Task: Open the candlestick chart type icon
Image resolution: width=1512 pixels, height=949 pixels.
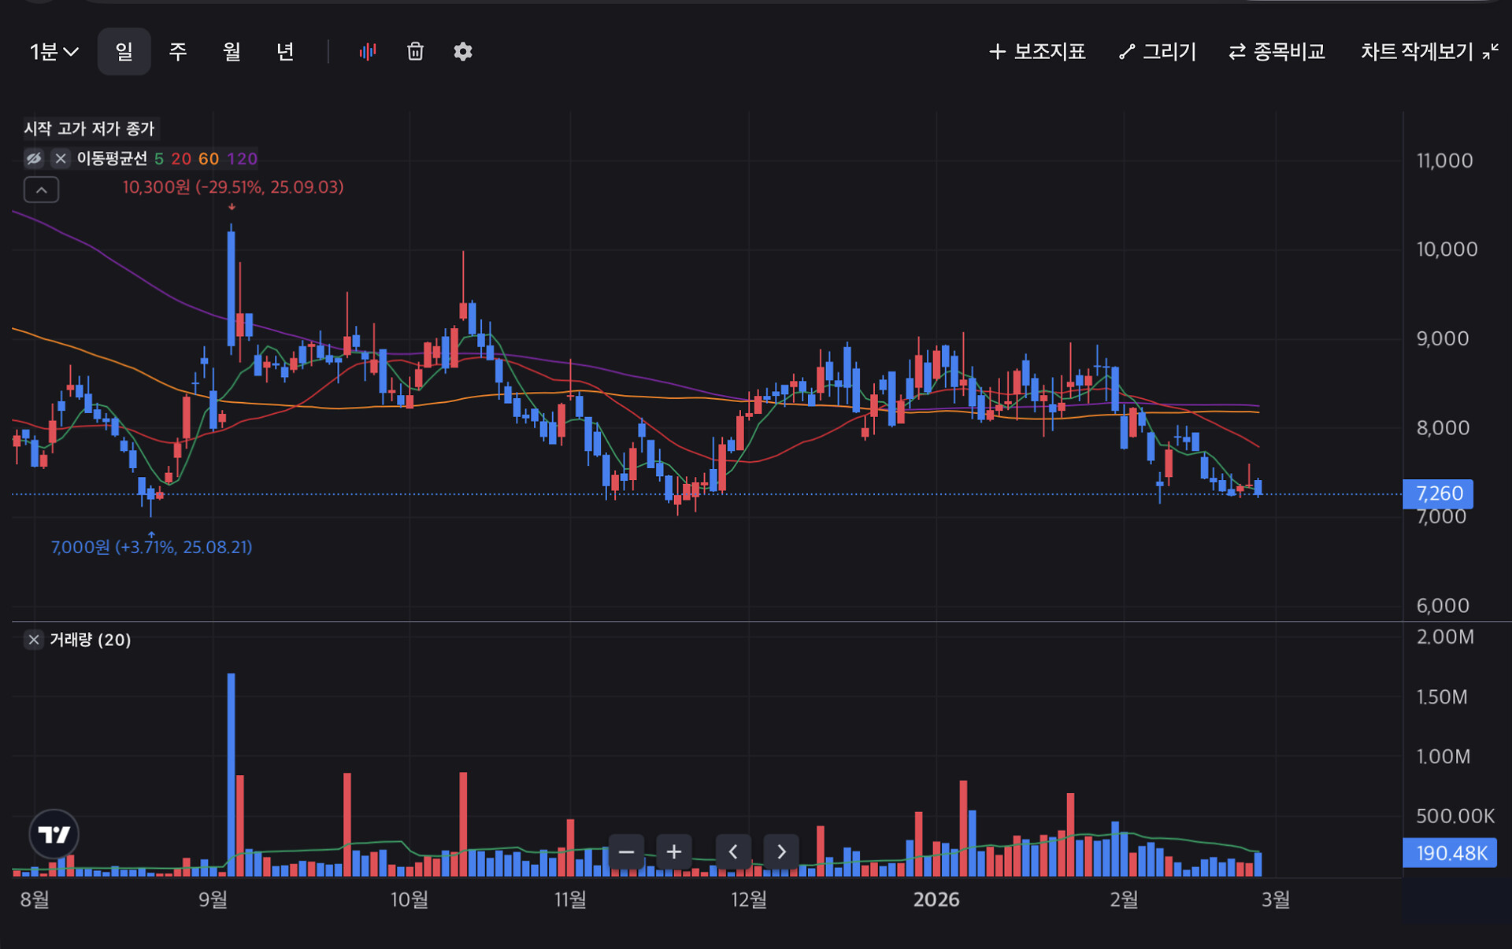Action: point(368,52)
